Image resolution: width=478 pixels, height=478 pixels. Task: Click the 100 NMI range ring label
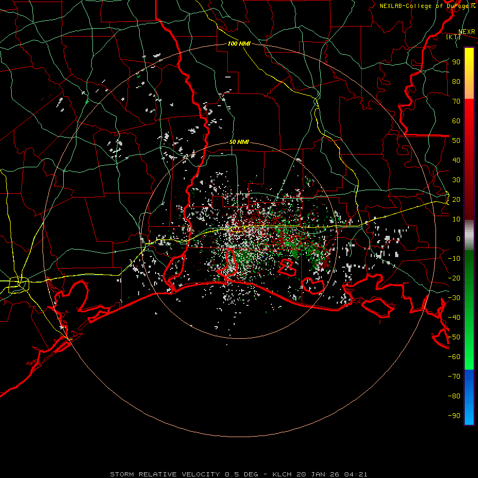(239, 44)
